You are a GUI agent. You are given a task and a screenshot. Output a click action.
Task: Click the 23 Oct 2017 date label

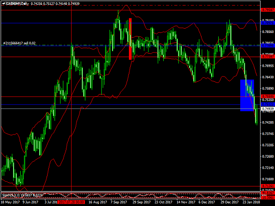163,202
